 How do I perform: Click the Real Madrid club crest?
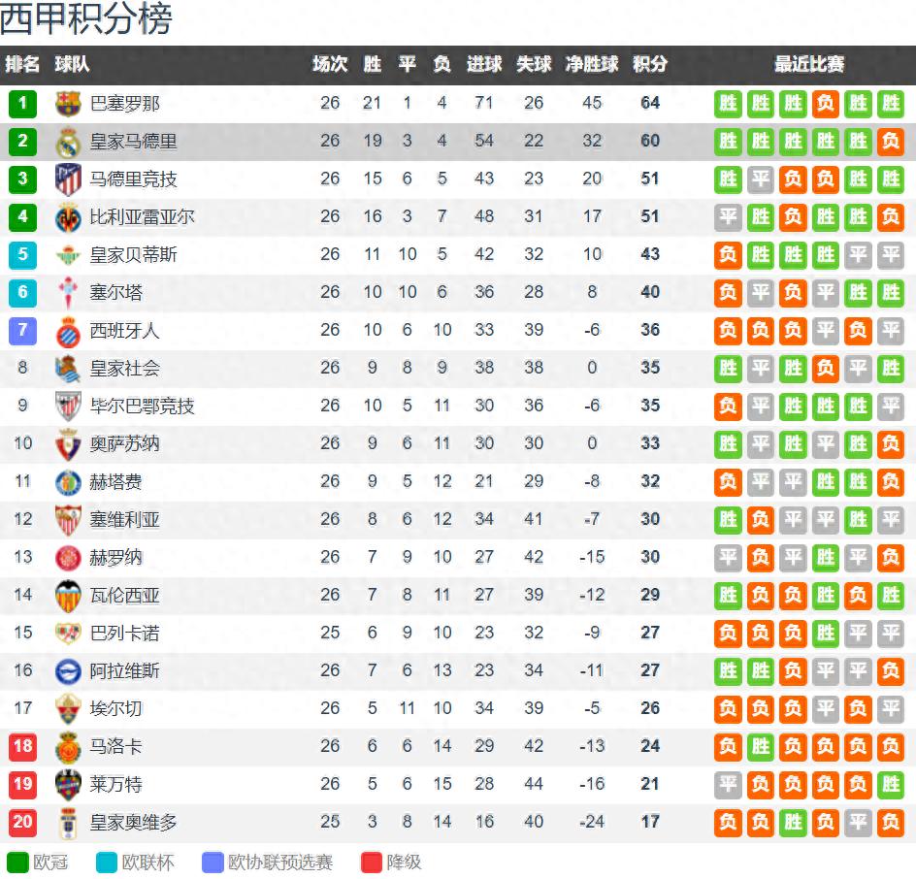coord(68,142)
